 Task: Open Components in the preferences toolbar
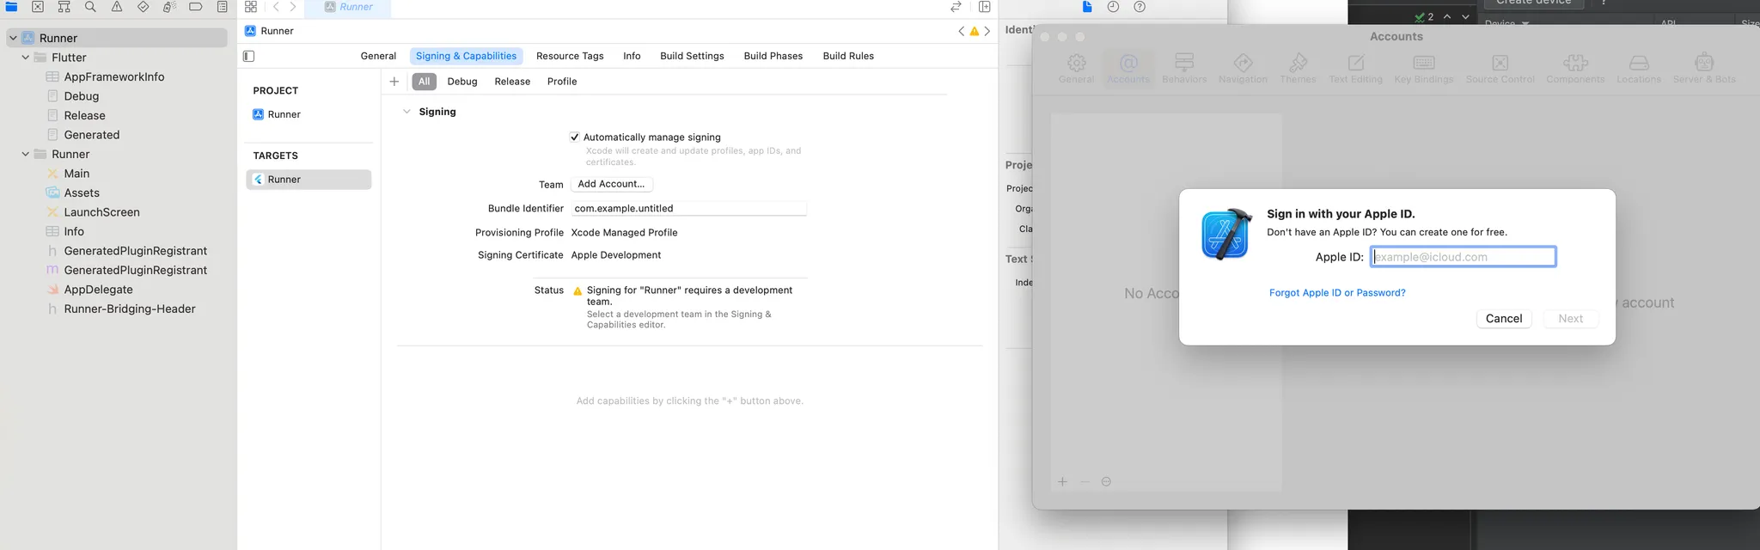(x=1575, y=69)
